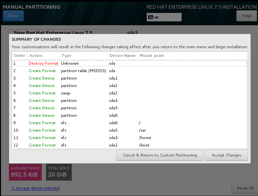Select row 3 Create Device sda1

(130, 78)
